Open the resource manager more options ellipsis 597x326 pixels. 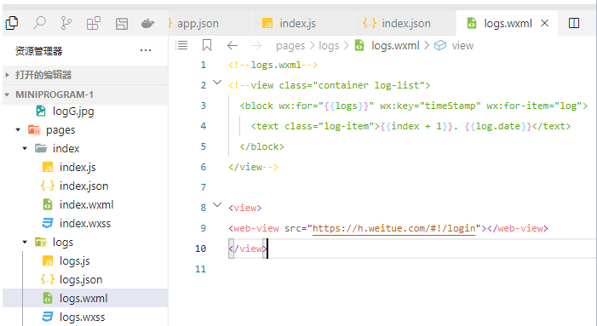point(146,50)
